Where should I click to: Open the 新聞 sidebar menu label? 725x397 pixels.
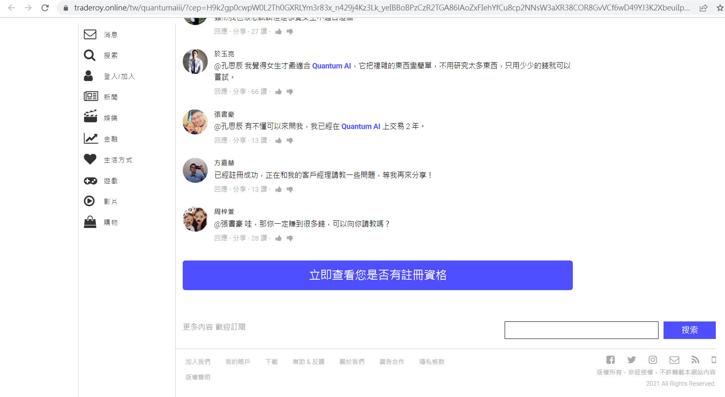click(111, 97)
